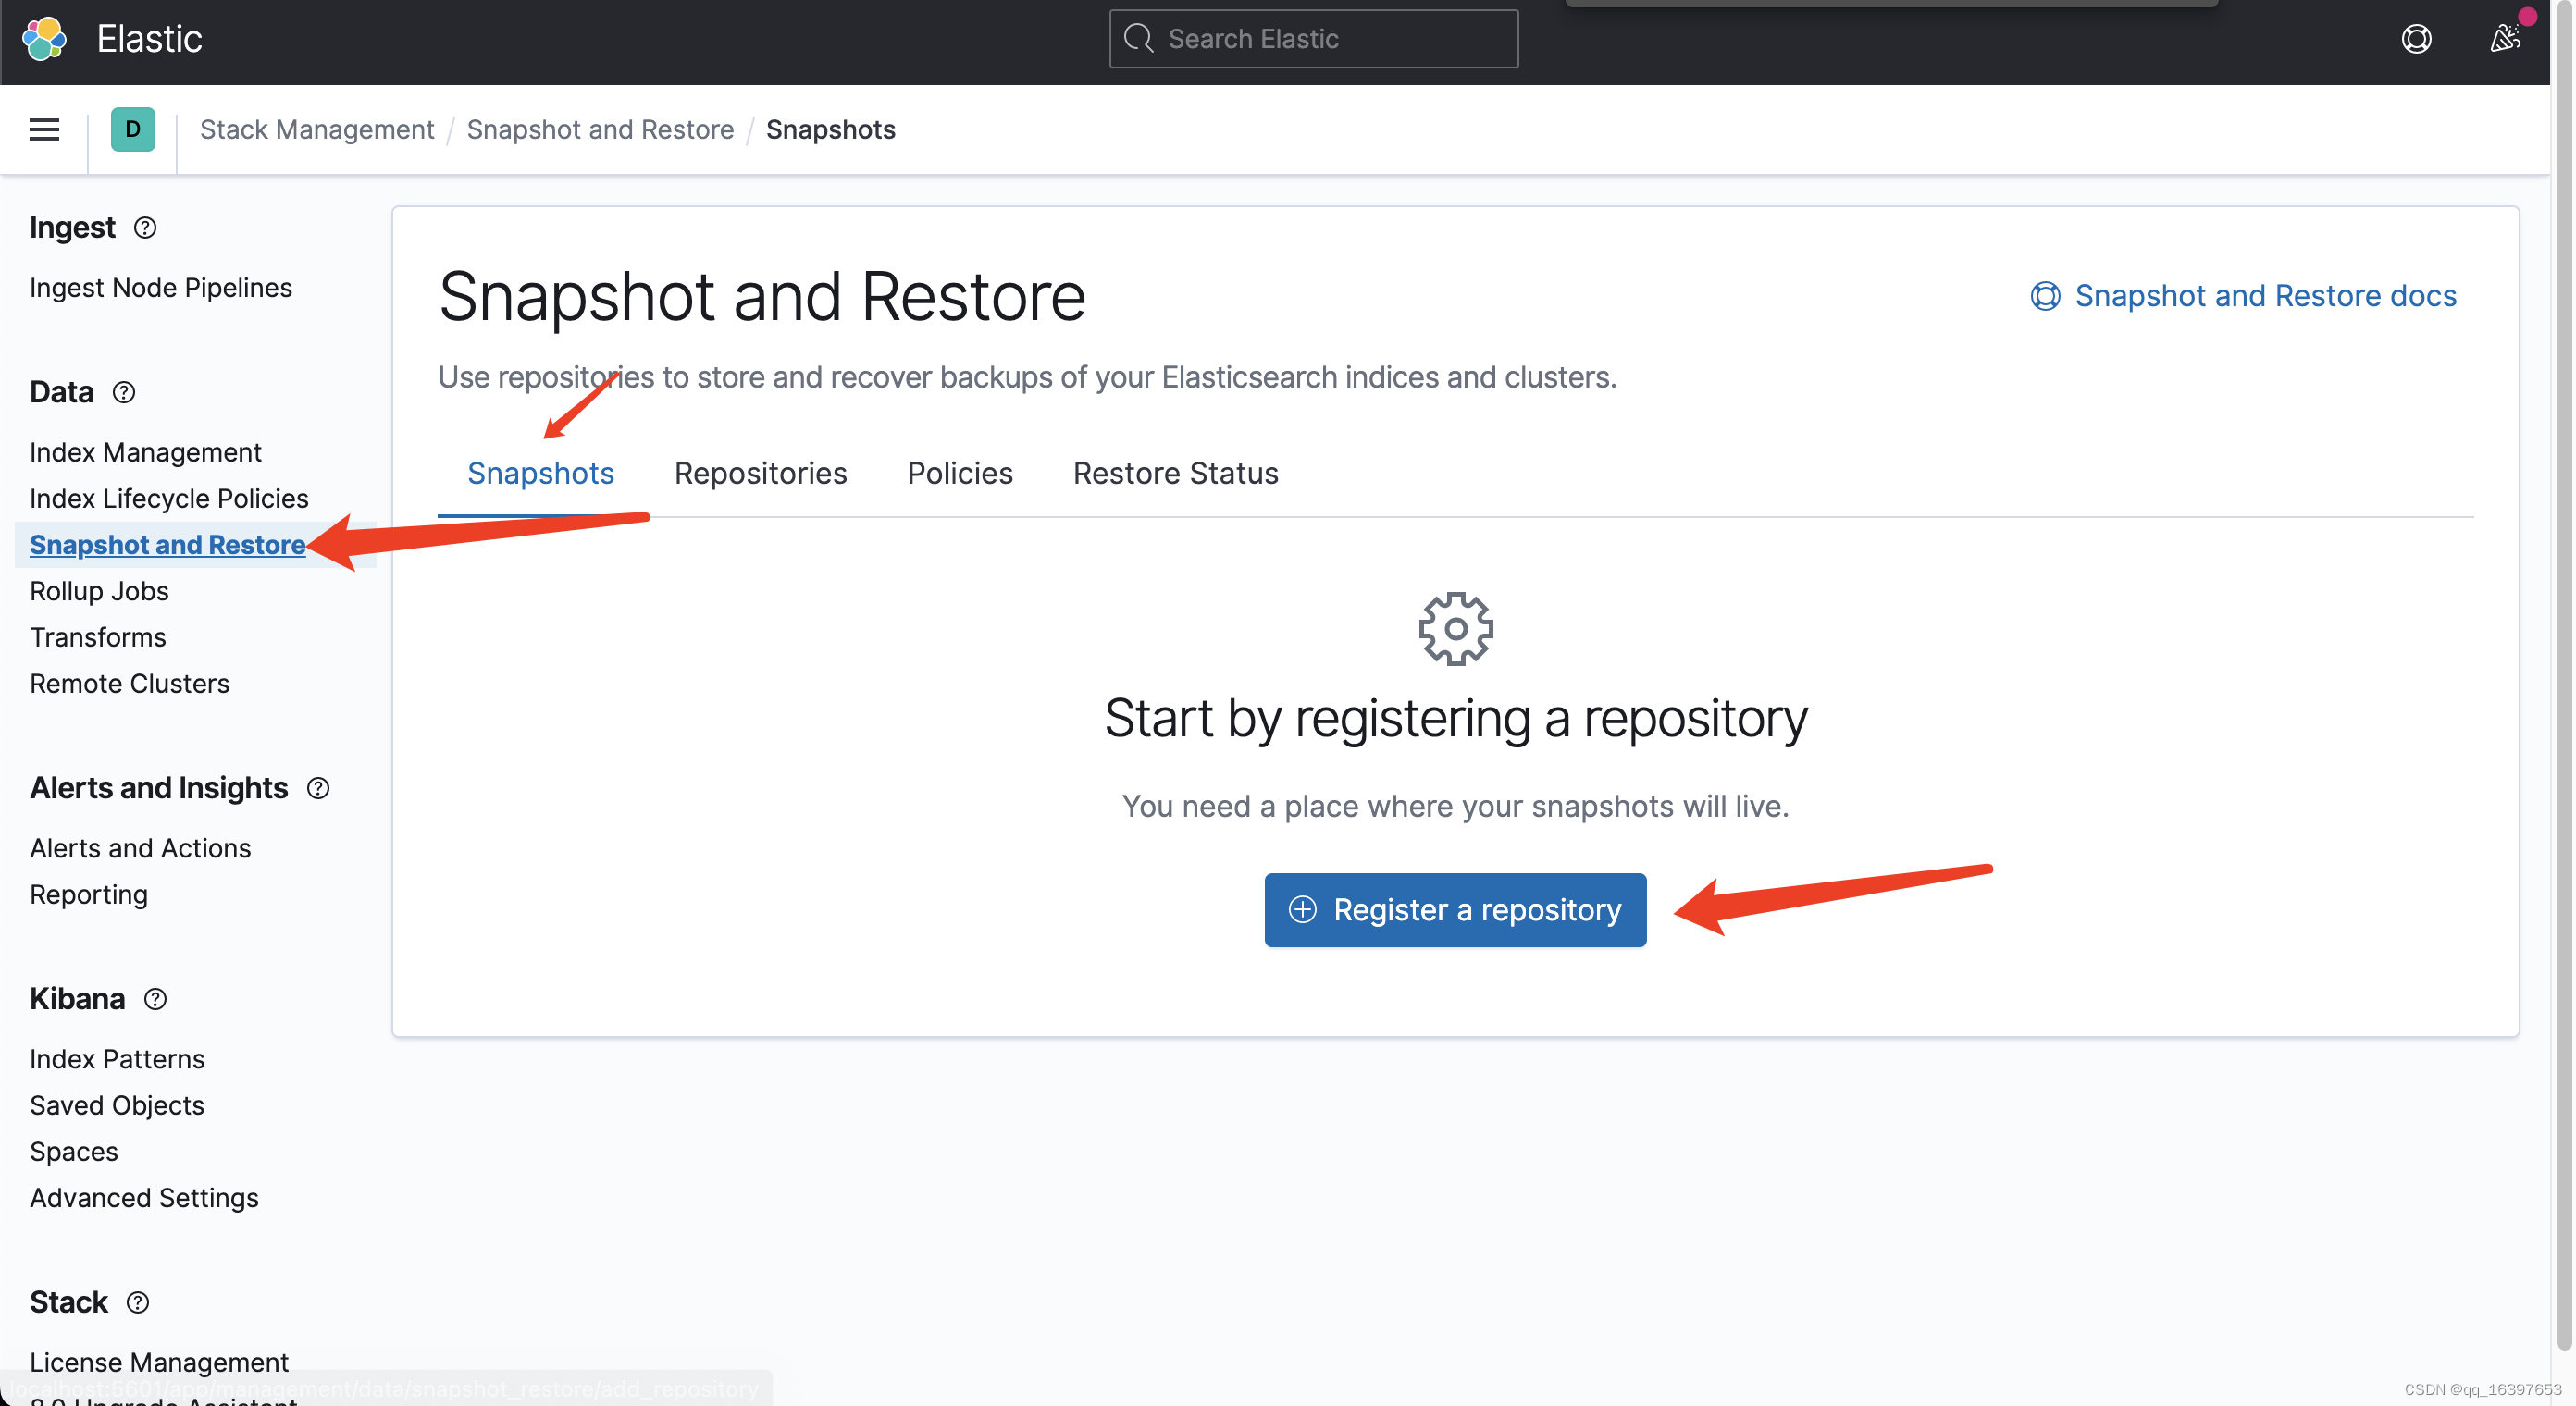The height and width of the screenshot is (1406, 2576).
Task: Click the Elastic logo
Action: click(44, 38)
